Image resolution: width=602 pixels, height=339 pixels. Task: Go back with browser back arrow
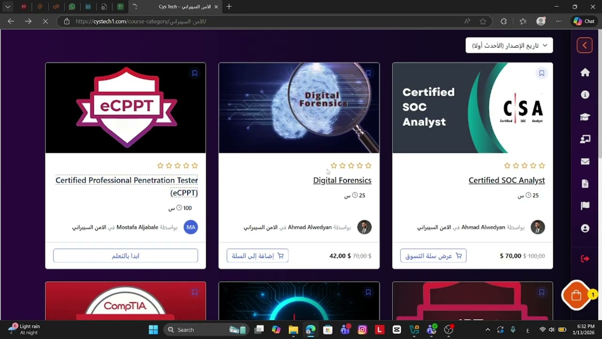11,21
